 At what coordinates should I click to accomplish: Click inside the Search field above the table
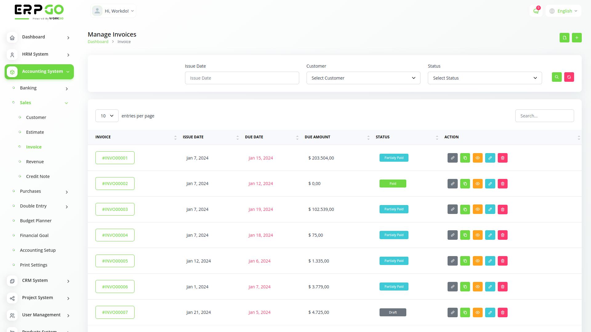(544, 116)
